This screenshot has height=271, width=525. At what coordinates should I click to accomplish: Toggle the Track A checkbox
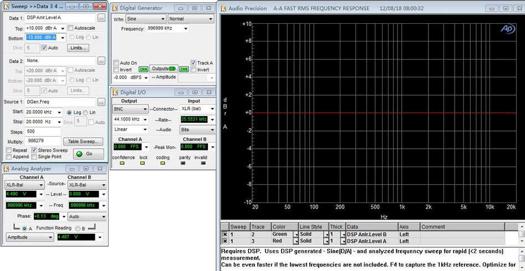(x=193, y=63)
